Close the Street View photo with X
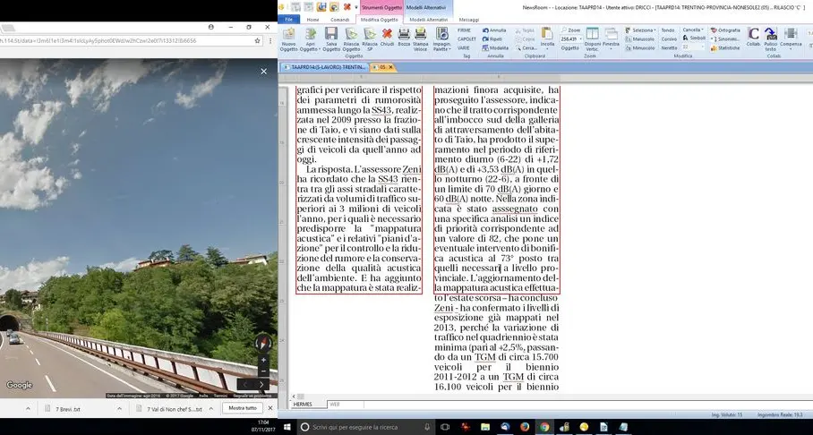The height and width of the screenshot is (435, 813). (264, 72)
